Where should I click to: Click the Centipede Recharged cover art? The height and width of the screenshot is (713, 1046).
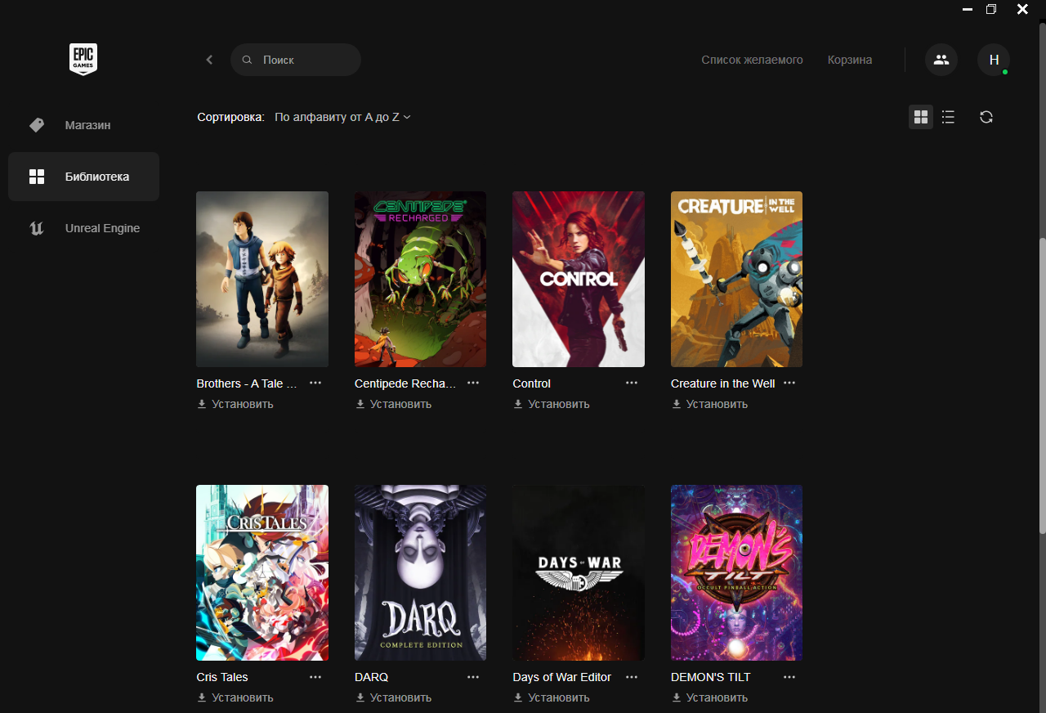pos(420,279)
